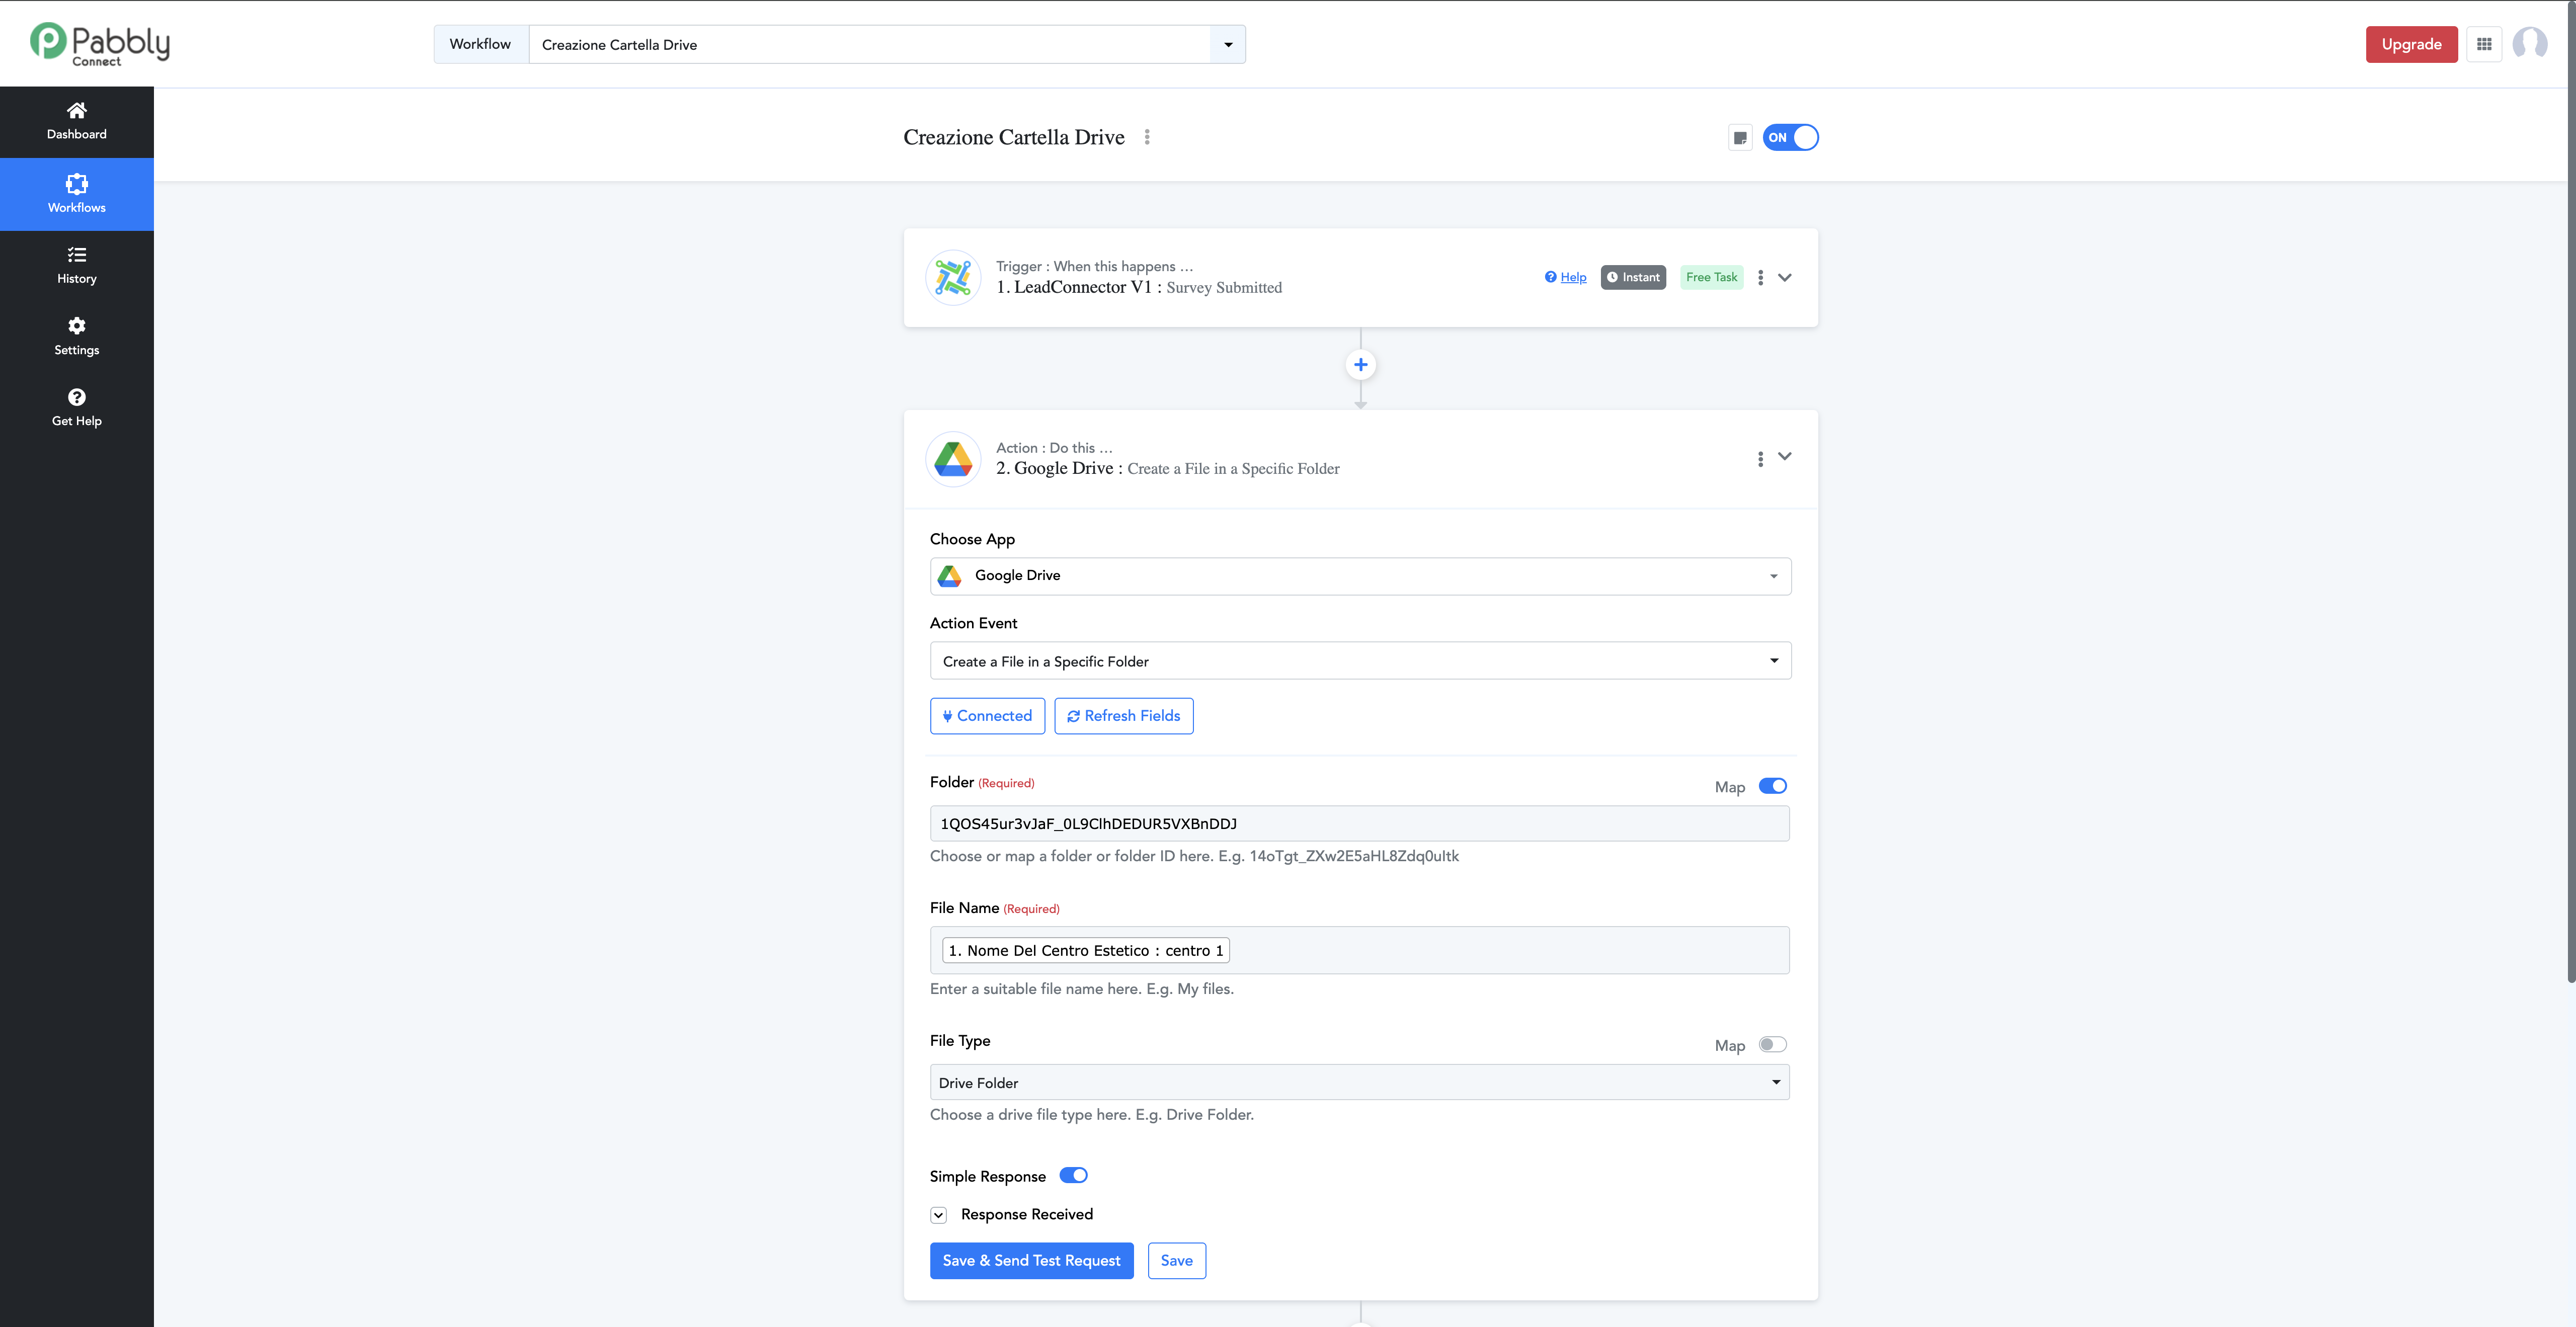Open the user profile avatar
This screenshot has height=1327, width=2576.
click(x=2530, y=44)
